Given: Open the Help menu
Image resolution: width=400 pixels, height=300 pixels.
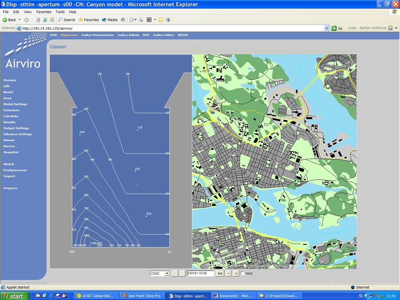Looking at the screenshot, I should (72, 12).
